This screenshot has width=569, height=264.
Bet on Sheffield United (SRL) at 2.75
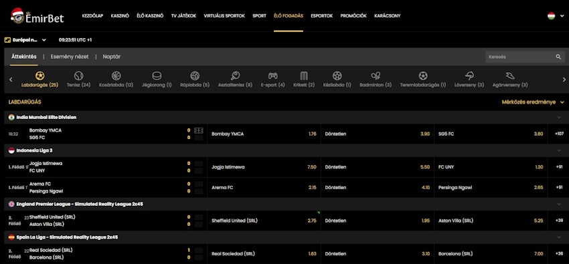(x=264, y=221)
